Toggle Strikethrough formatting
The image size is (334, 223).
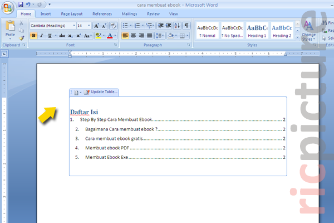(x=62, y=36)
